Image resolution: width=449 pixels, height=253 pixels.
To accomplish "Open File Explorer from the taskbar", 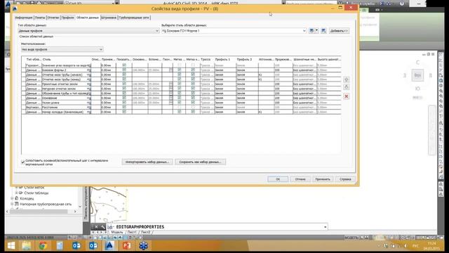I will coord(27,245).
